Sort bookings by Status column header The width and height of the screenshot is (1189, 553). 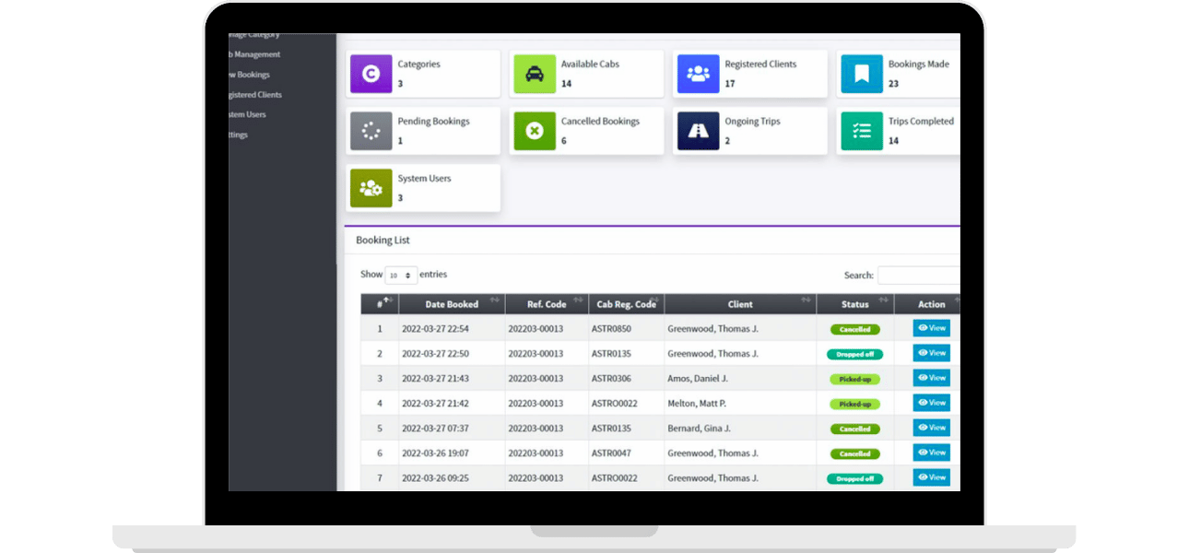pos(854,304)
